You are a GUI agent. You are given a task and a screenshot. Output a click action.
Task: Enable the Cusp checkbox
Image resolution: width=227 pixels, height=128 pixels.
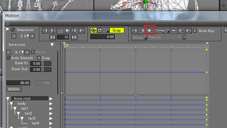point(39,58)
